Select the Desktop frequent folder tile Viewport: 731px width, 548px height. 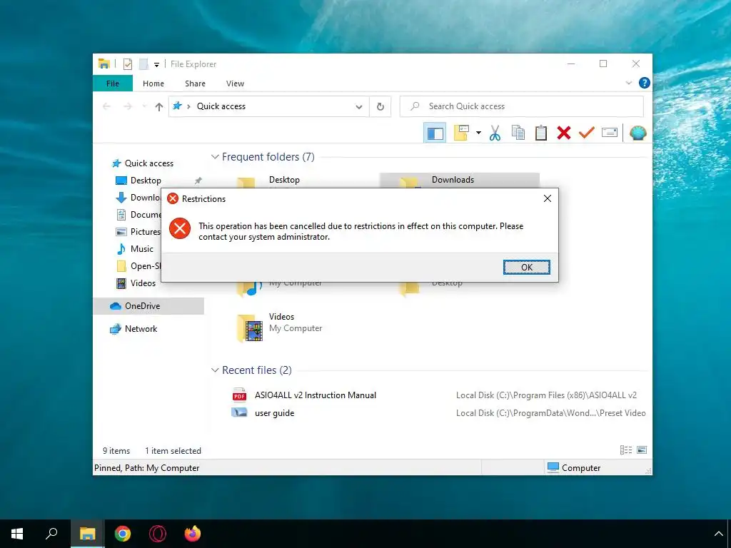coord(284,180)
